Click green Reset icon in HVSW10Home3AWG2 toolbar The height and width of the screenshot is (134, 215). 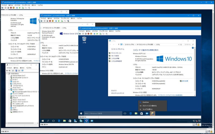(97, 34)
